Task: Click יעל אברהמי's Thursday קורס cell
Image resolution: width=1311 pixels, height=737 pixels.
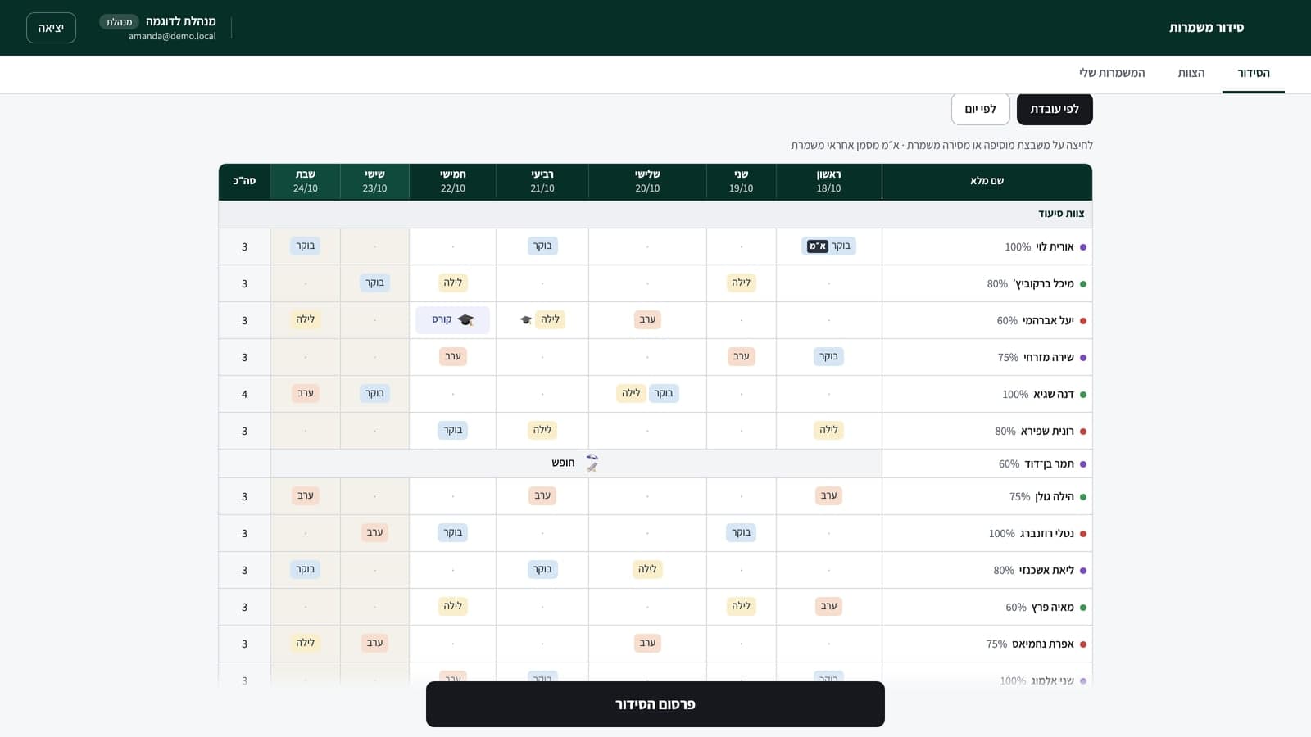Action: click(x=453, y=320)
